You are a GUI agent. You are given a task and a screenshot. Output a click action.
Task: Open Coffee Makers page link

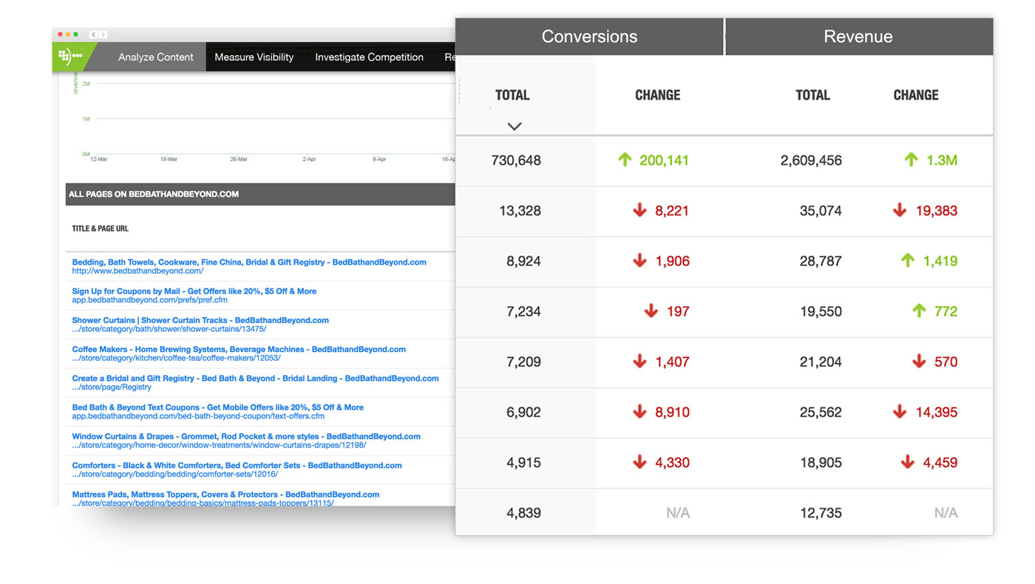coord(239,349)
